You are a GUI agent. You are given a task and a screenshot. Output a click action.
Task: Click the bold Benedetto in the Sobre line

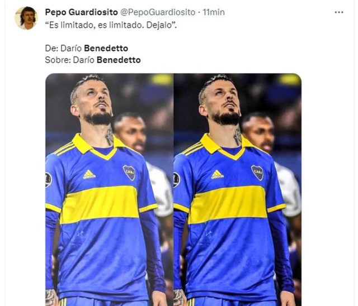point(119,60)
